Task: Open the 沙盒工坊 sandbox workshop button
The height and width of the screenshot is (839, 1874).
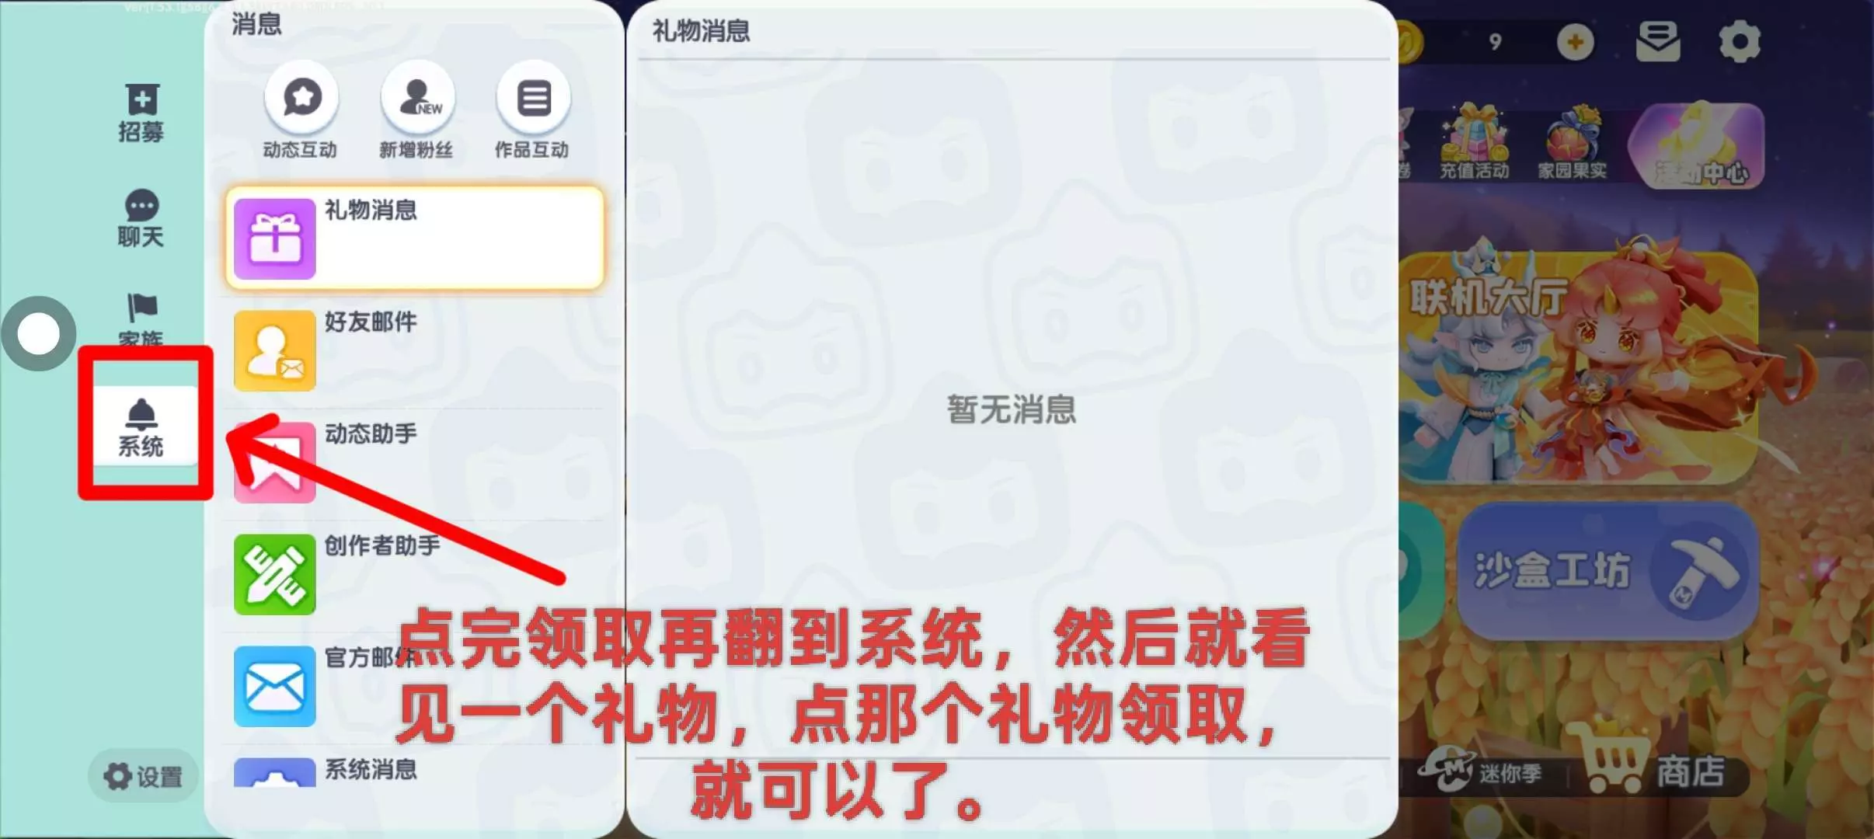Action: (x=1608, y=572)
